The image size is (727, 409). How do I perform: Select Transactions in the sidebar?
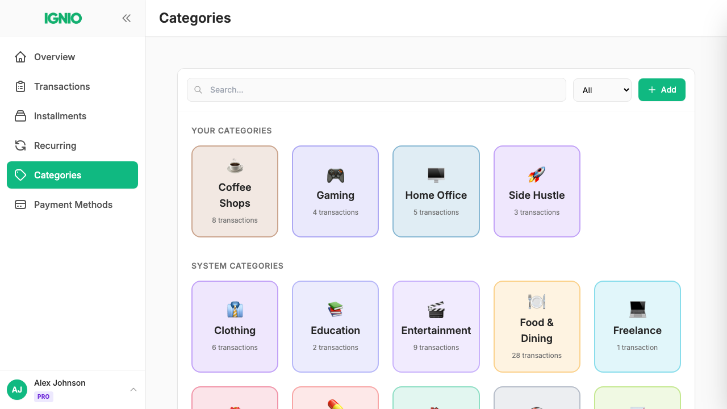click(x=61, y=86)
